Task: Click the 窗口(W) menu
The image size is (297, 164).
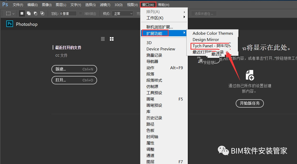Action: [148, 5]
